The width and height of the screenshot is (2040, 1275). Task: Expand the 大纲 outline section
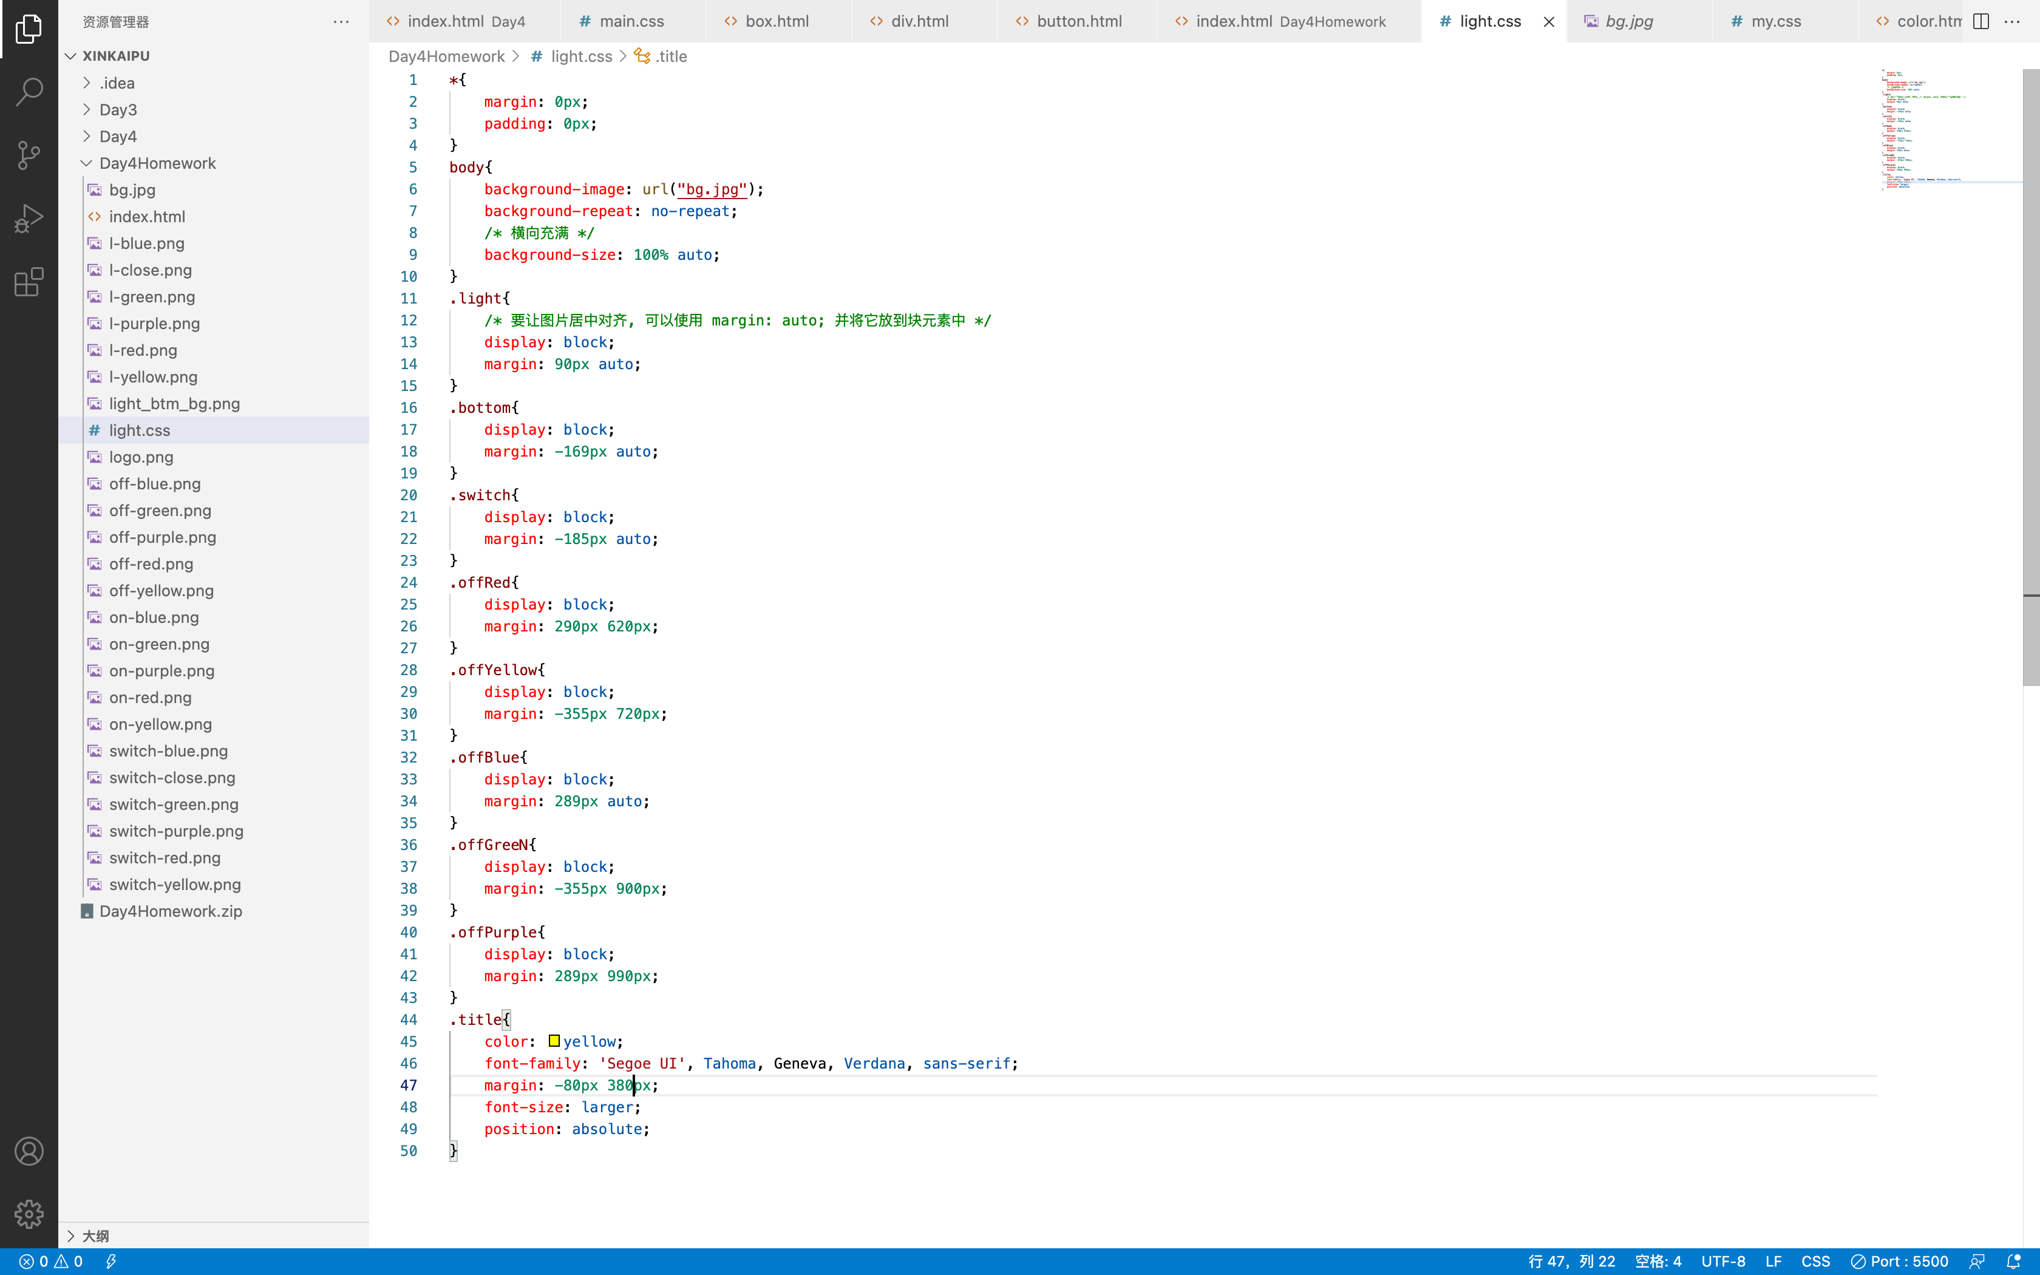click(x=95, y=1236)
